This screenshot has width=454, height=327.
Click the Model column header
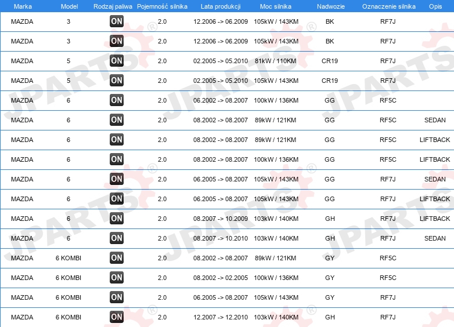tap(69, 6)
